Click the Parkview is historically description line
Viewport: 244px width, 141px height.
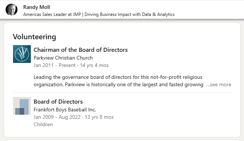click(118, 84)
